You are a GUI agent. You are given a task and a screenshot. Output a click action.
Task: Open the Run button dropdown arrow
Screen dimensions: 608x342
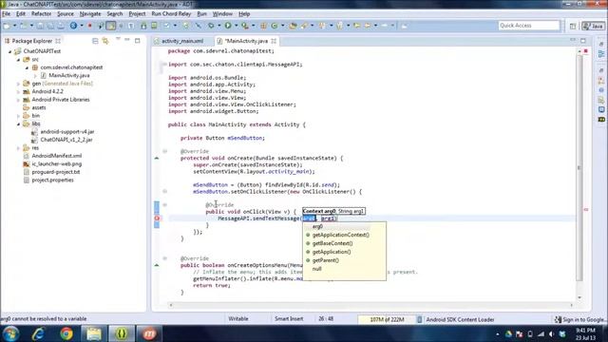[236, 26]
